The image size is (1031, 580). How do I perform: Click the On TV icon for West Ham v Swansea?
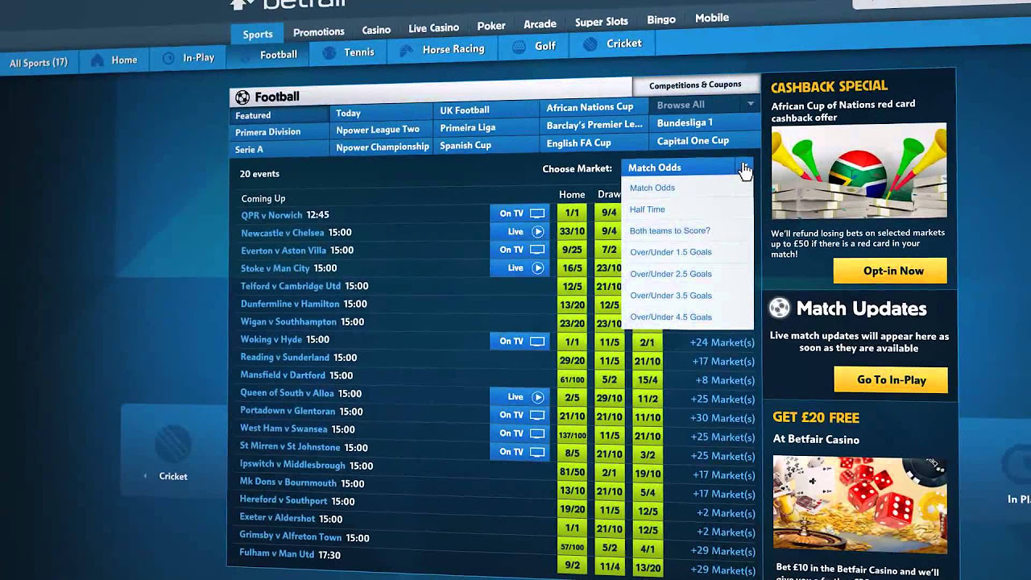pos(537,433)
